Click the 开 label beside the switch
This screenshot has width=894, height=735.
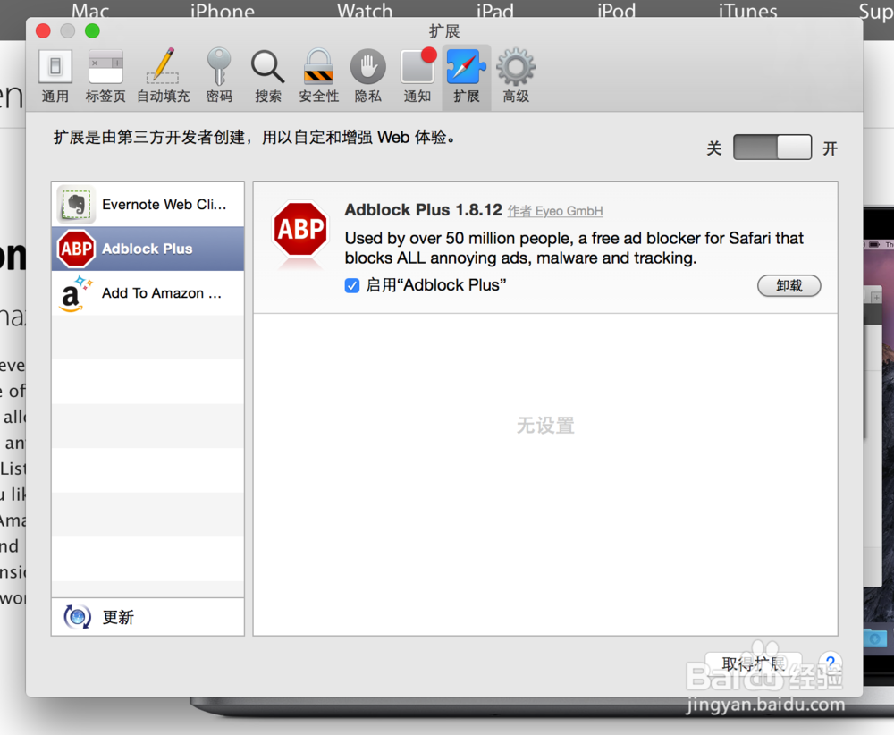[830, 148]
